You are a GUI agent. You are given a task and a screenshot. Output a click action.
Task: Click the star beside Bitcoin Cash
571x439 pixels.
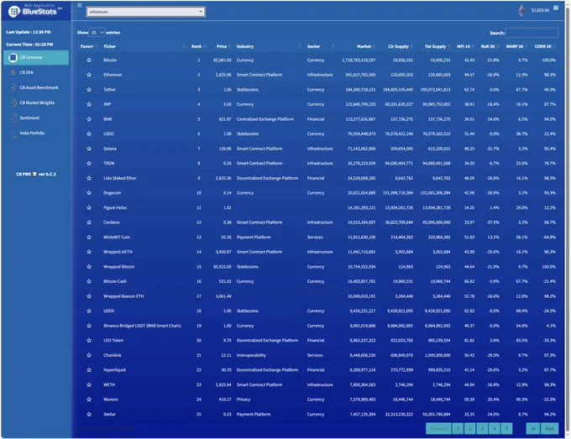pos(89,281)
